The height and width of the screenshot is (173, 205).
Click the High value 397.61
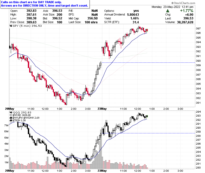31,15
